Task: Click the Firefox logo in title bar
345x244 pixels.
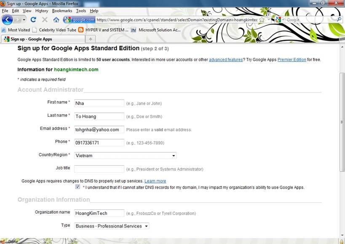Action: point(3,3)
